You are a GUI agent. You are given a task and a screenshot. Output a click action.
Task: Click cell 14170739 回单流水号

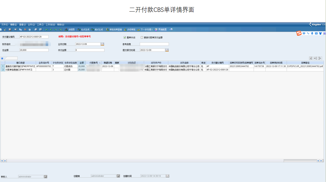259,66
